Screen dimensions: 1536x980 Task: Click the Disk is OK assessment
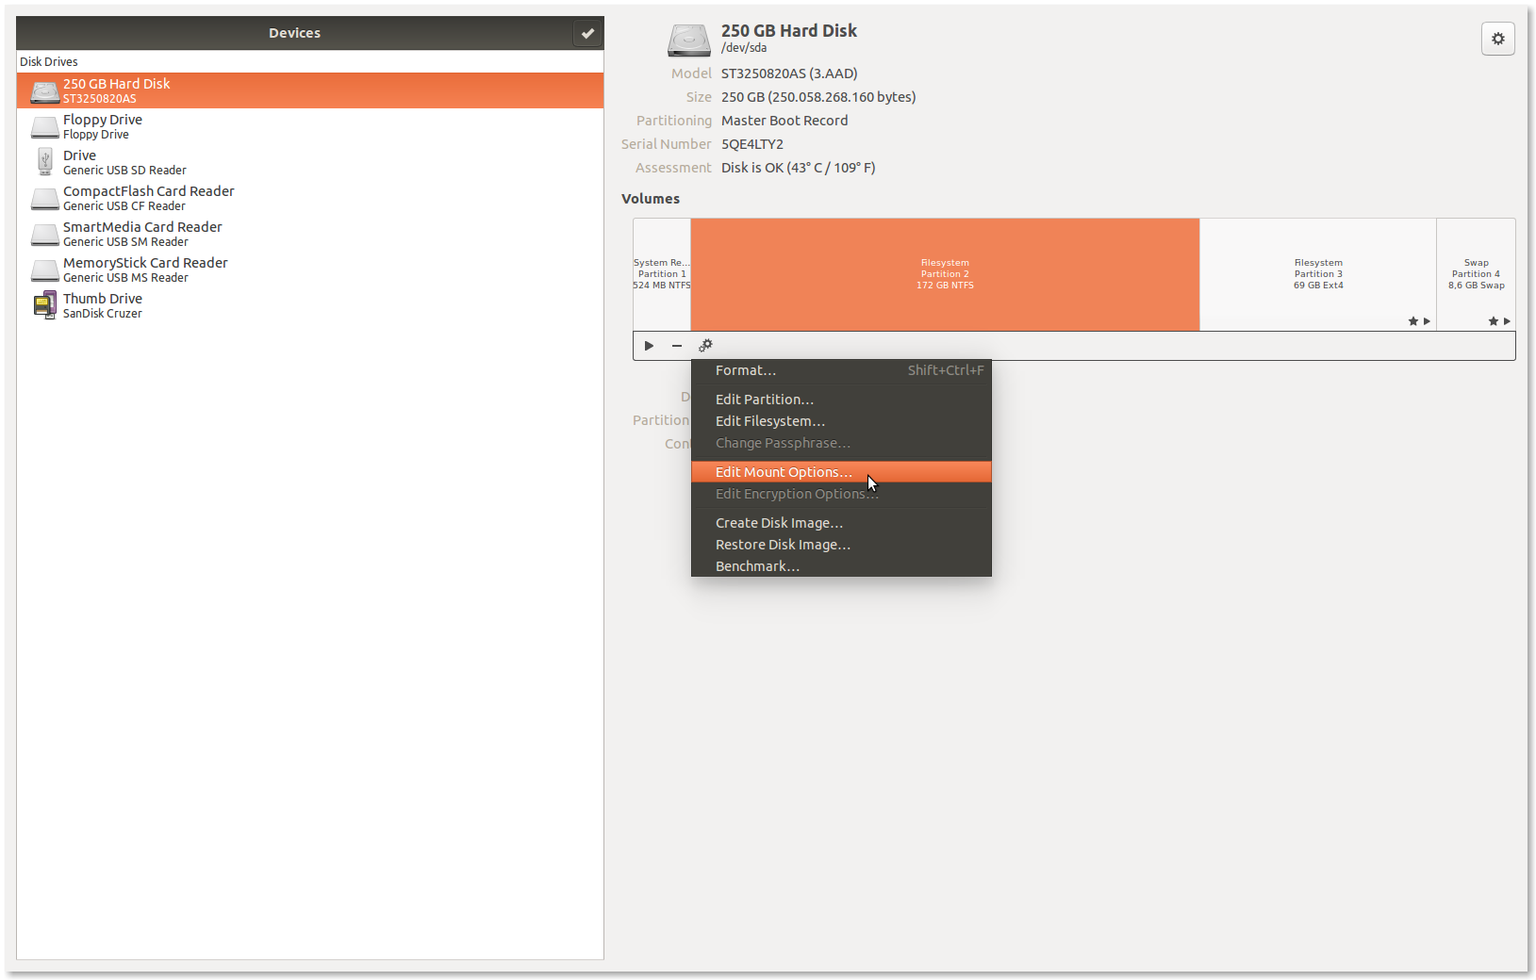799,168
